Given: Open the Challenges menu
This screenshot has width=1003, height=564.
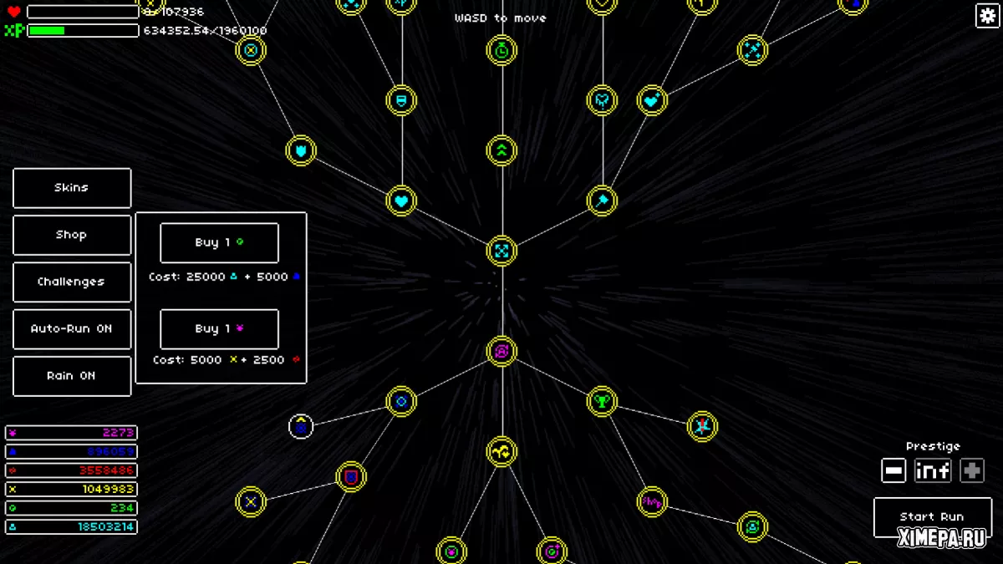Looking at the screenshot, I should tap(72, 282).
